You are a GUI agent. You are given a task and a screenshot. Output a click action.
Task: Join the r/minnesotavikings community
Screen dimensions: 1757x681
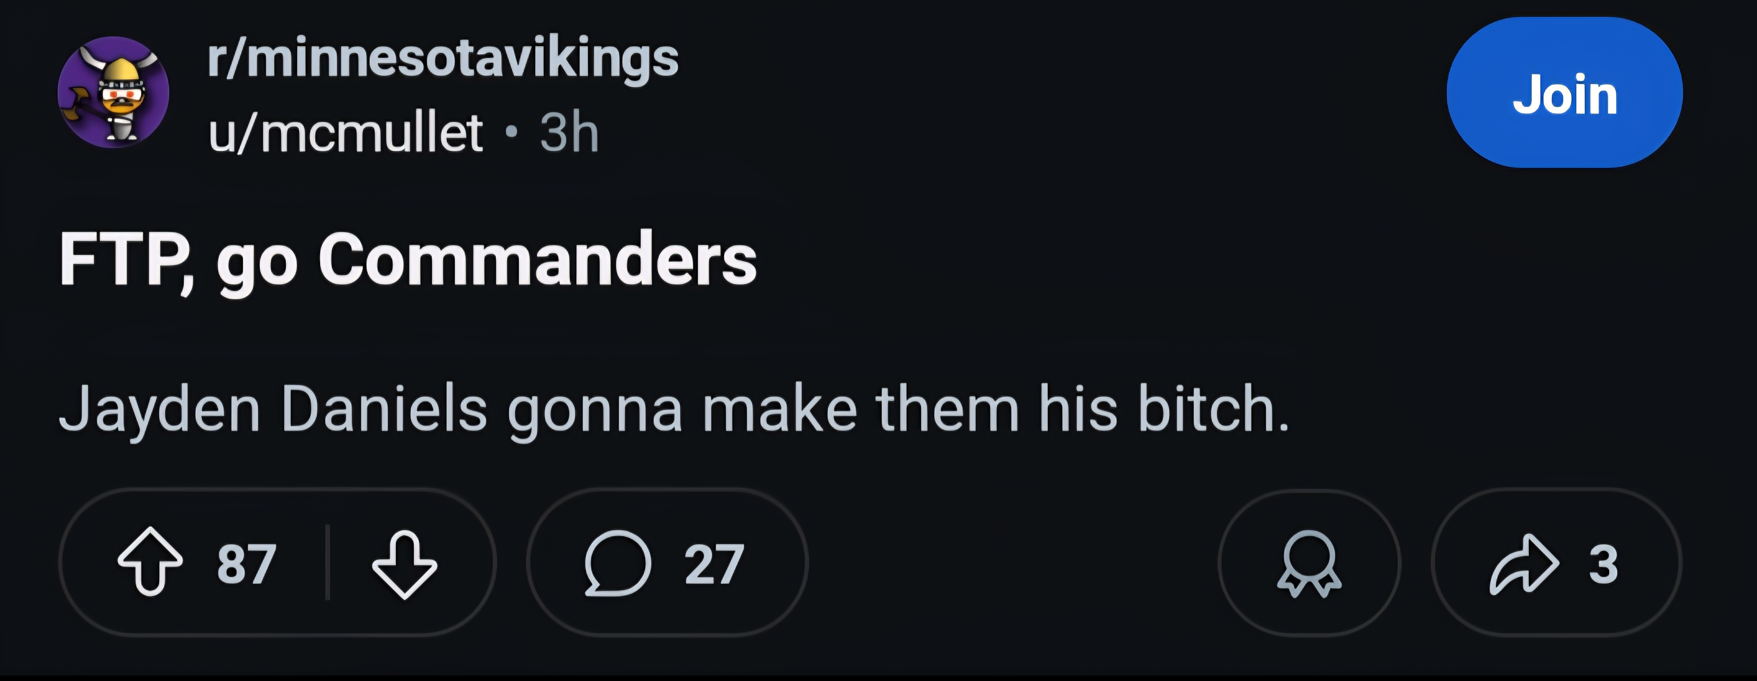coord(1564,93)
